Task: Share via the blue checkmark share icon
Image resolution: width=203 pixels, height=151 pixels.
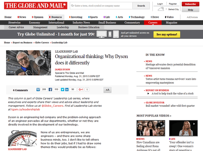Action: tap(38, 89)
